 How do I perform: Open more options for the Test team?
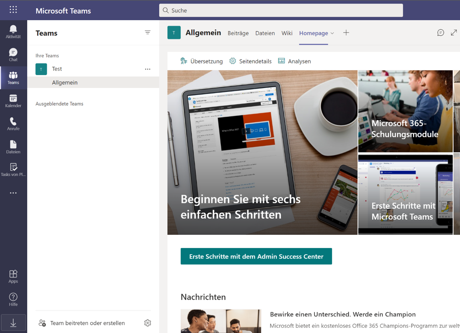147,69
